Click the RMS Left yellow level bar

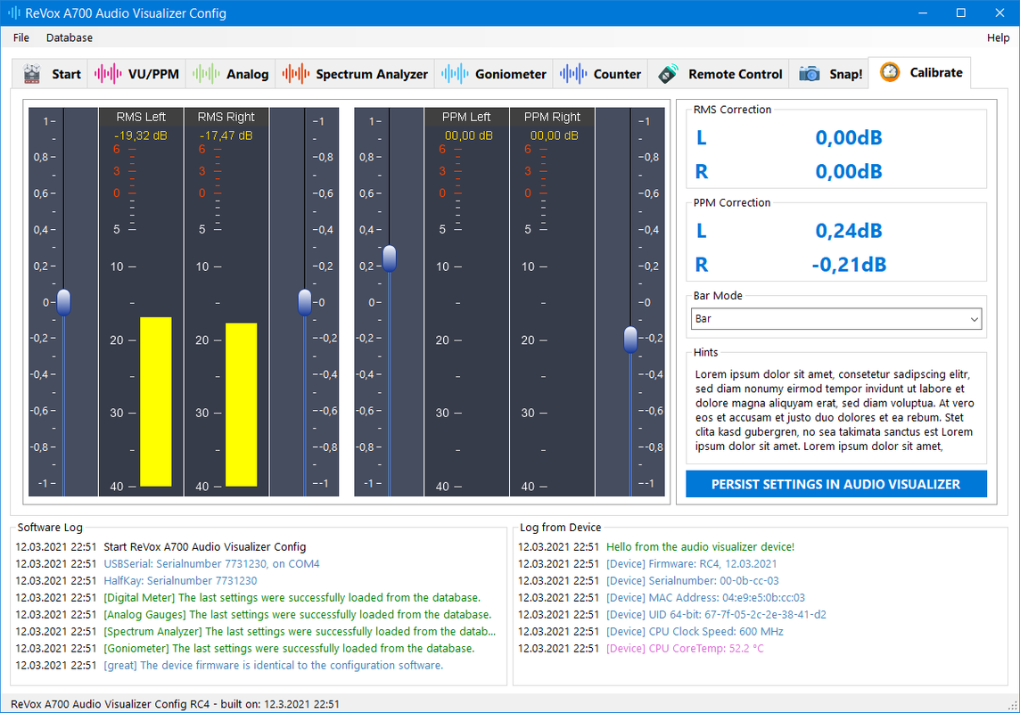tap(156, 402)
